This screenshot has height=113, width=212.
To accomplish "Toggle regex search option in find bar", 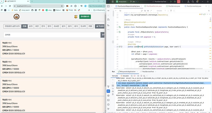I will pos(151,11).
